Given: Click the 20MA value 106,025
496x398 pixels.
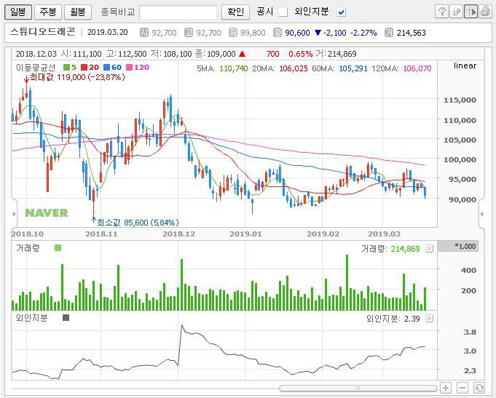Looking at the screenshot, I should coord(294,68).
